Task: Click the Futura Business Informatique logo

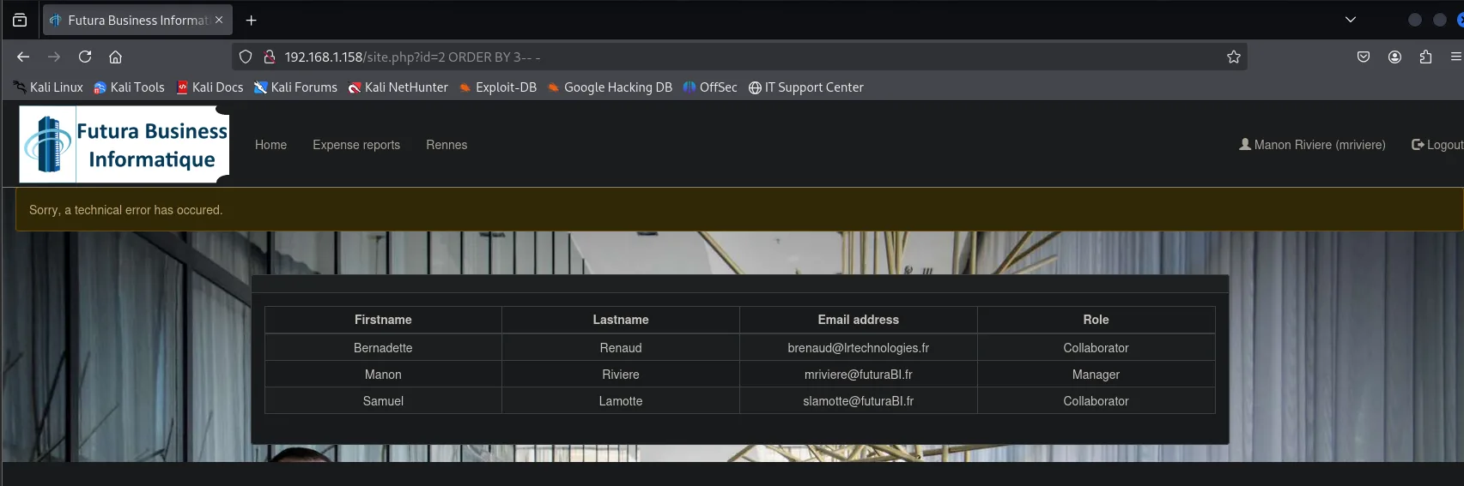Action: [125, 144]
